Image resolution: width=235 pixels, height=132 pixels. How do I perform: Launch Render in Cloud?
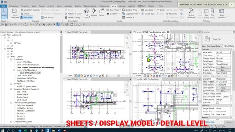pos(73,14)
